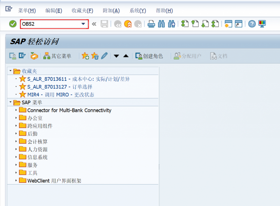Open the 系统(Y) menu
Viewport: 280px width, 206px height.
coord(138,11)
